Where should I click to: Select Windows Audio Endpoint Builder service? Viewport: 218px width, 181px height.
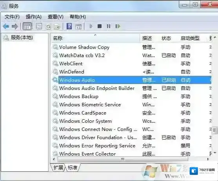click(x=97, y=88)
